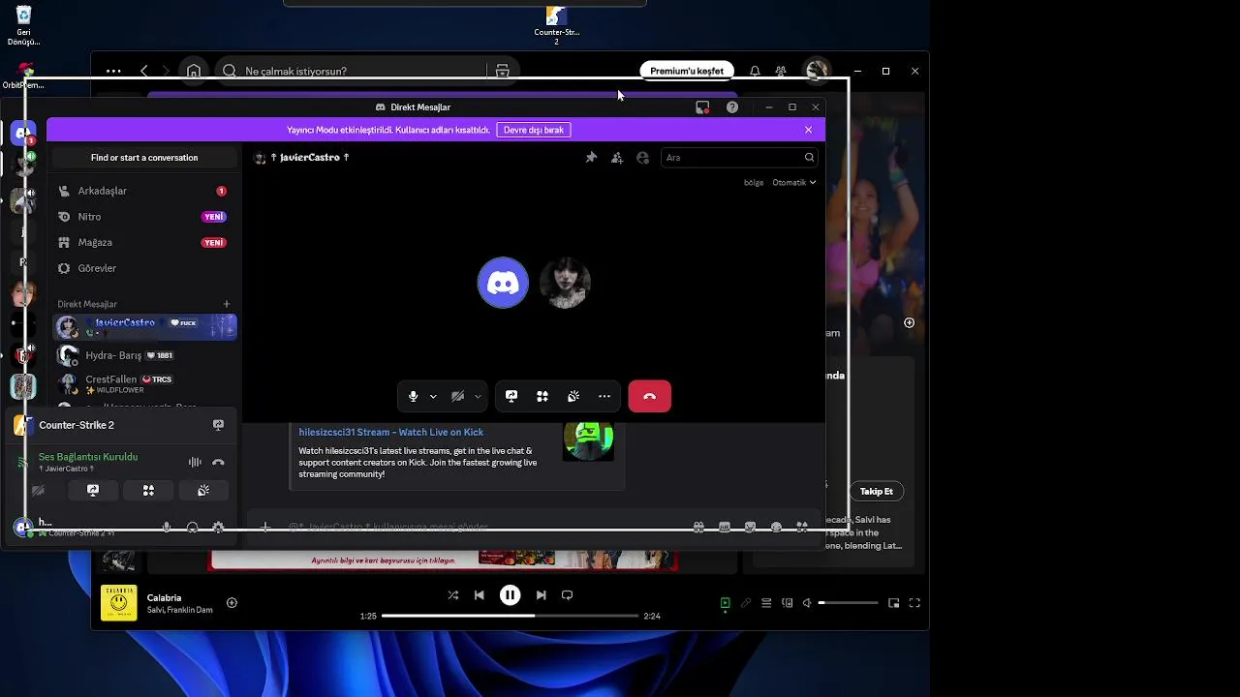Viewport: 1240px width, 697px height.
Task: Pause Calabria in Spotify player
Action: coord(510,595)
